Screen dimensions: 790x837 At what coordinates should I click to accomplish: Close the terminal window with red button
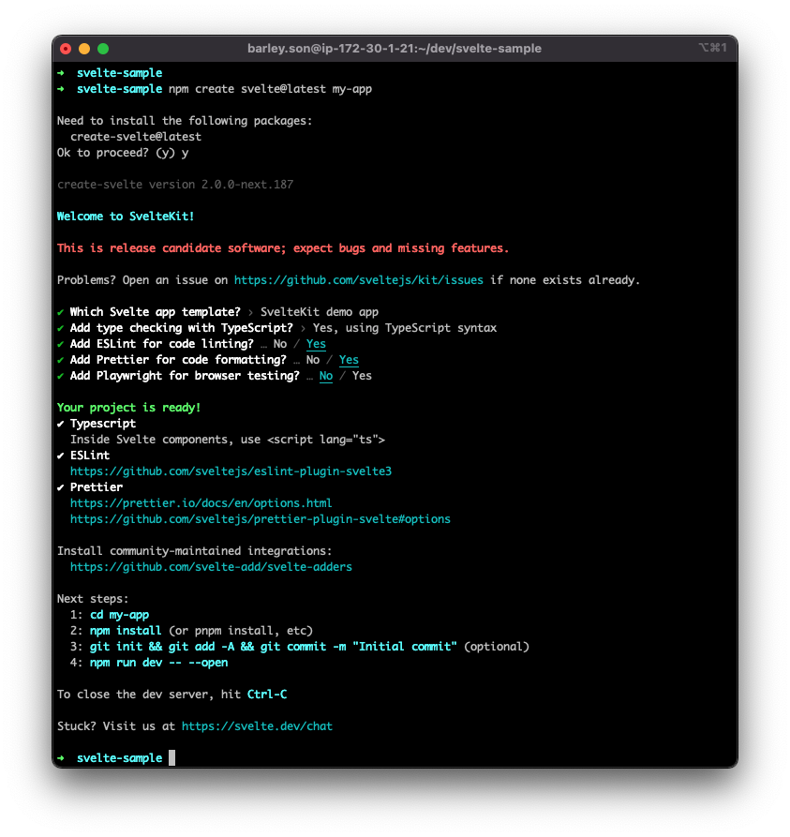66,49
